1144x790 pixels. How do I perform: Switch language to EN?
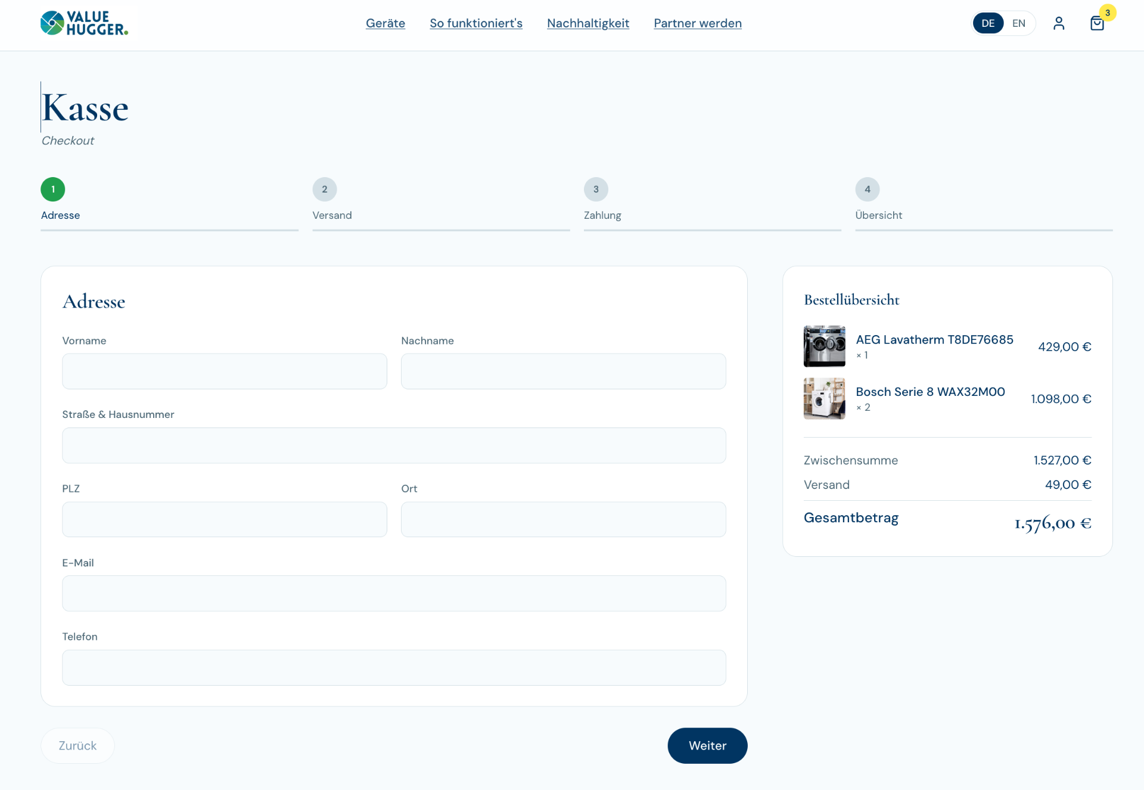point(1019,23)
